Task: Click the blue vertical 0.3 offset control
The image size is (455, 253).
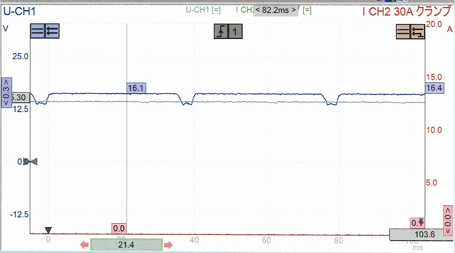Action: click(6, 92)
